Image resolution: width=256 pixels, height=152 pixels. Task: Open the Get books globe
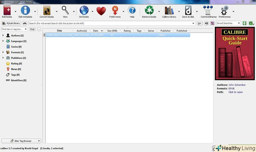pyautogui.click(x=84, y=10)
